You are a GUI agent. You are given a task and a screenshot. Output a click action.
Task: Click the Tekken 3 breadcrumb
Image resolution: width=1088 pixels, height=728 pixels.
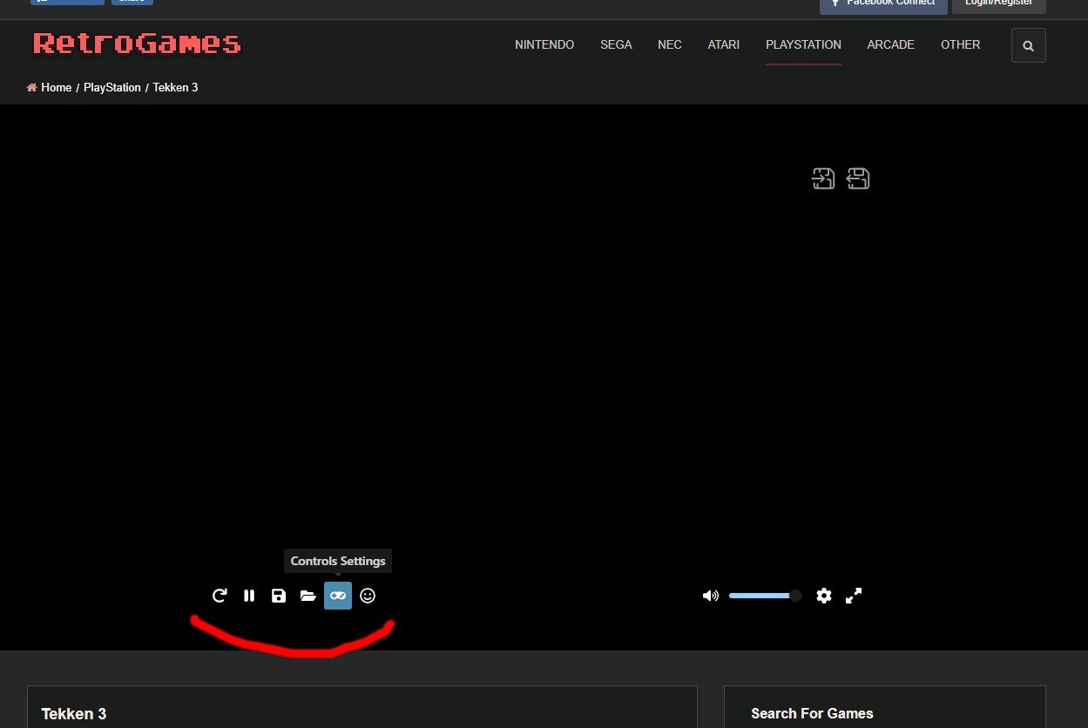tap(176, 87)
